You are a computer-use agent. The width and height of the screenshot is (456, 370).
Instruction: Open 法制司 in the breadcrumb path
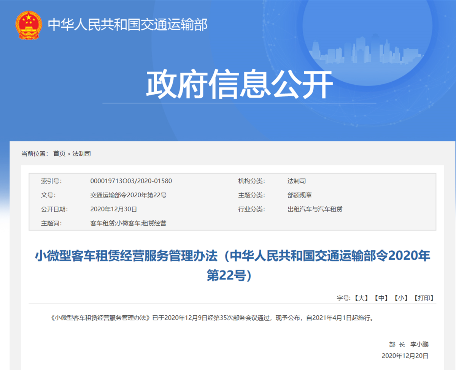pyautogui.click(x=82, y=154)
